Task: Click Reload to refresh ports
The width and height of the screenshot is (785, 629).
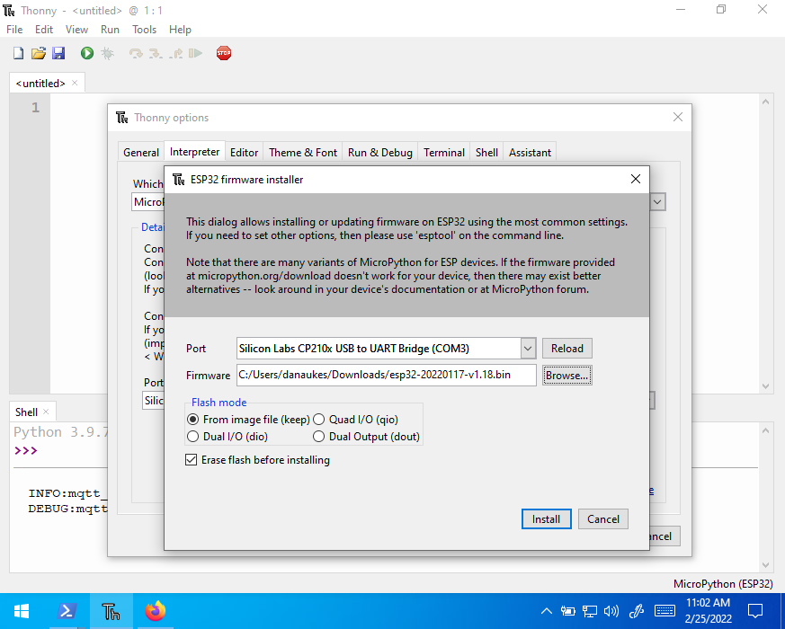Action: [567, 349]
